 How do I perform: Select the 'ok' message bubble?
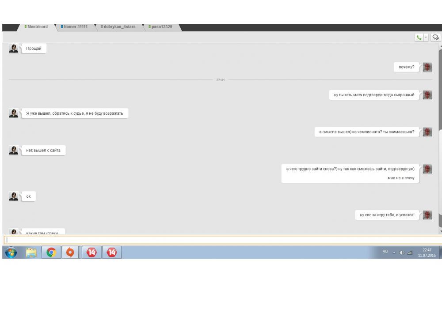tap(28, 196)
